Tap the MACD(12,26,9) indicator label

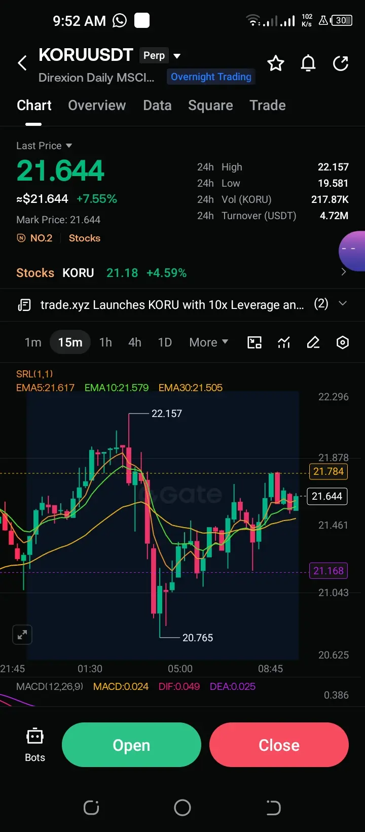(x=50, y=686)
